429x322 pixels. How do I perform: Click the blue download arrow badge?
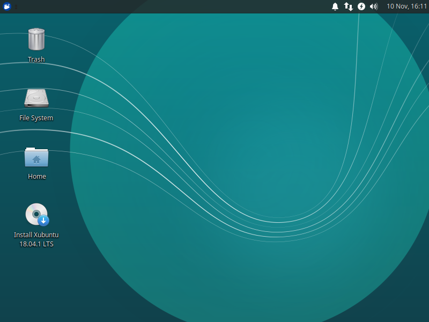tap(43, 220)
